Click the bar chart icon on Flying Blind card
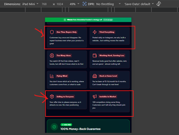 coord(52,76)
